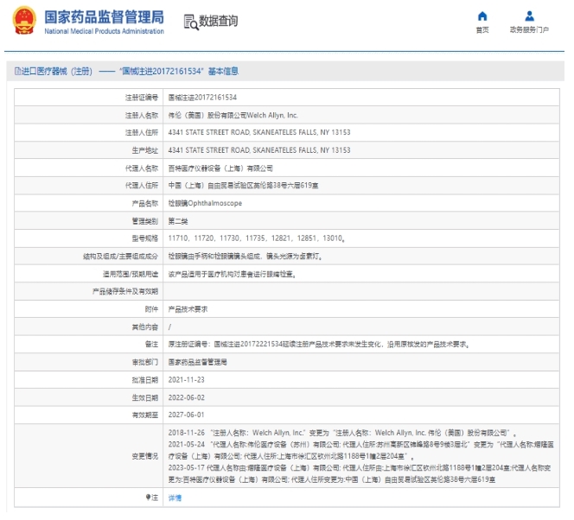
Task: Click the 国家药品监督管理局 site title
Action: (104, 16)
